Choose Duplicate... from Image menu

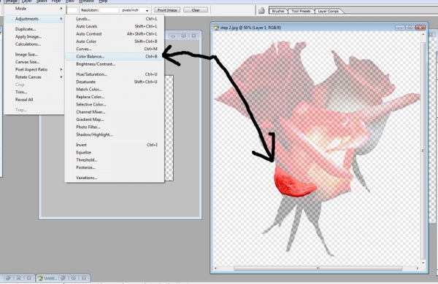tap(34, 29)
